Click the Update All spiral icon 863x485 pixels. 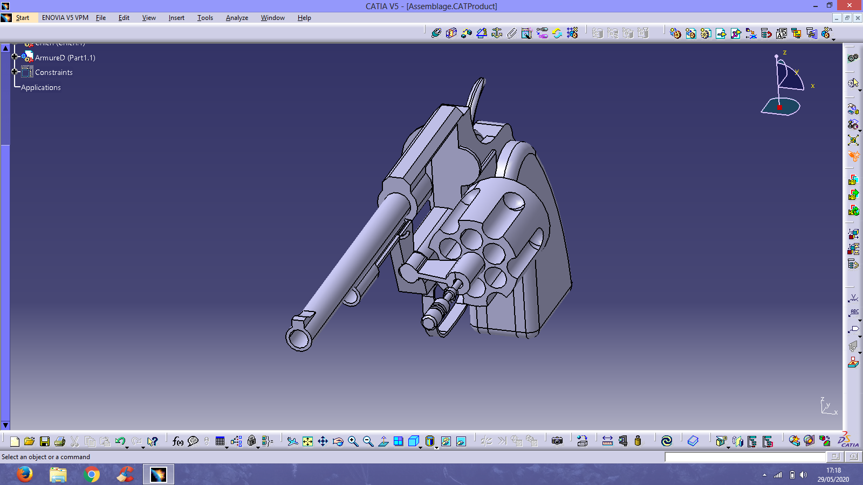point(667,441)
